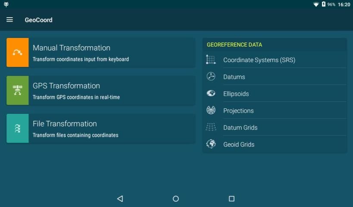The width and height of the screenshot is (353, 207).
Task: Open Manual Transformation card title
Action: (x=72, y=48)
